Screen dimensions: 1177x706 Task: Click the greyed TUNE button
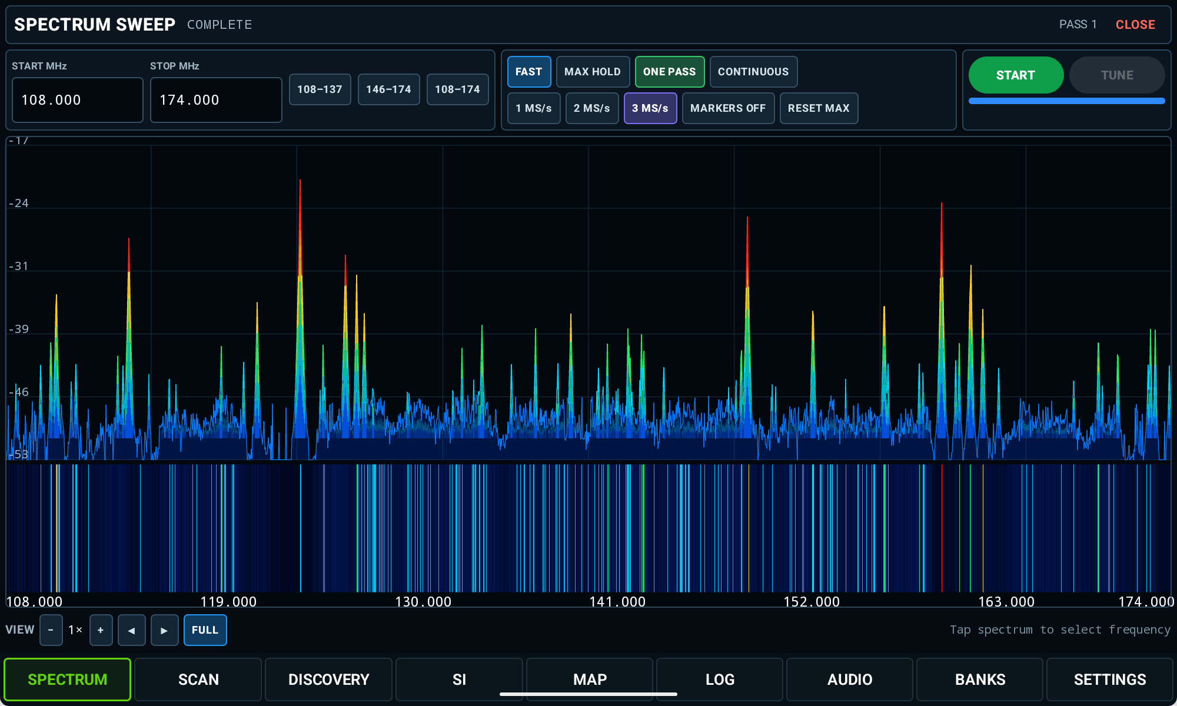(x=1117, y=75)
